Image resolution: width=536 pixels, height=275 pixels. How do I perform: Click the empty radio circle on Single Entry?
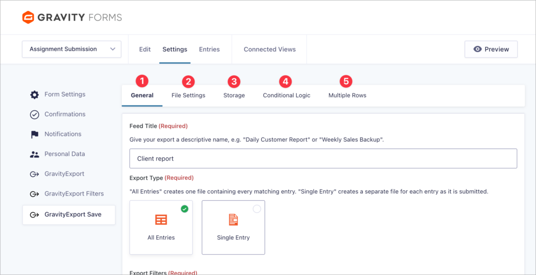click(256, 209)
